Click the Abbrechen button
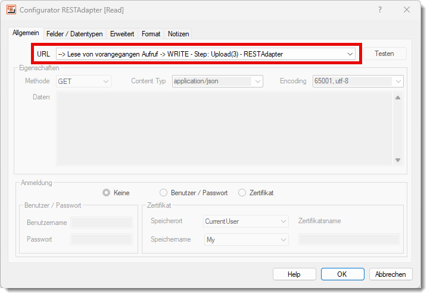 tap(391, 274)
